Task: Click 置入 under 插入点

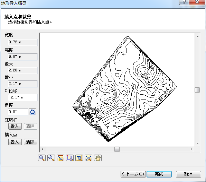Action: tap(15, 142)
